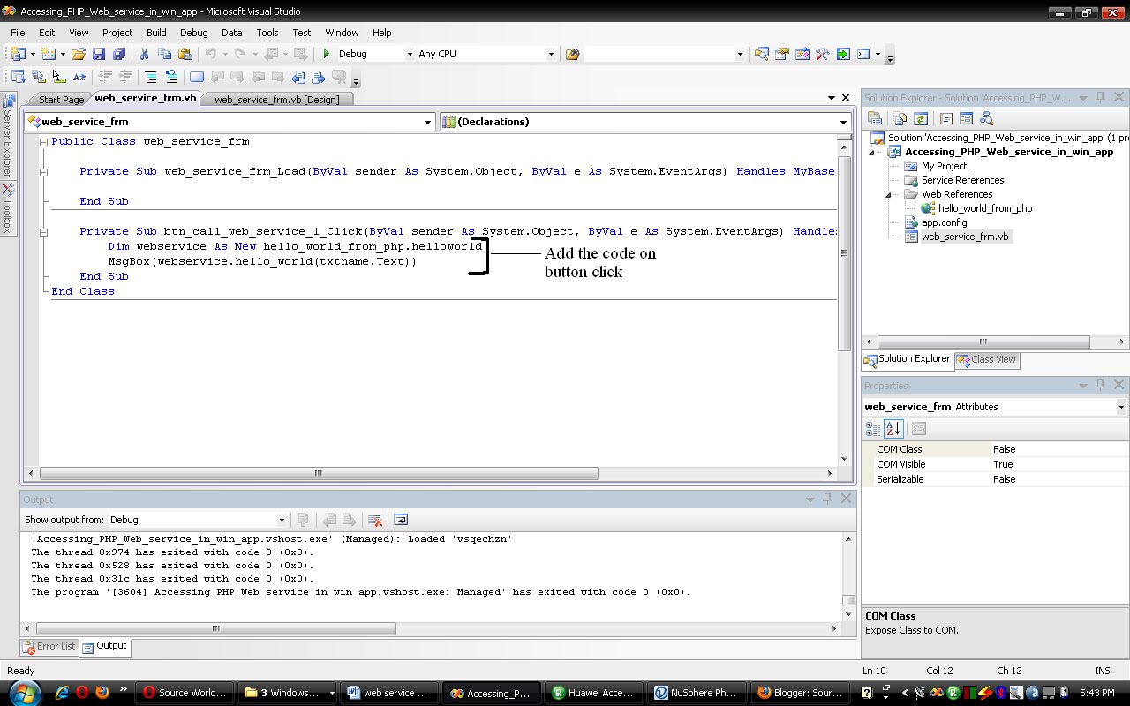
Task: Click the New Project toolbar icon
Action: coord(18,54)
